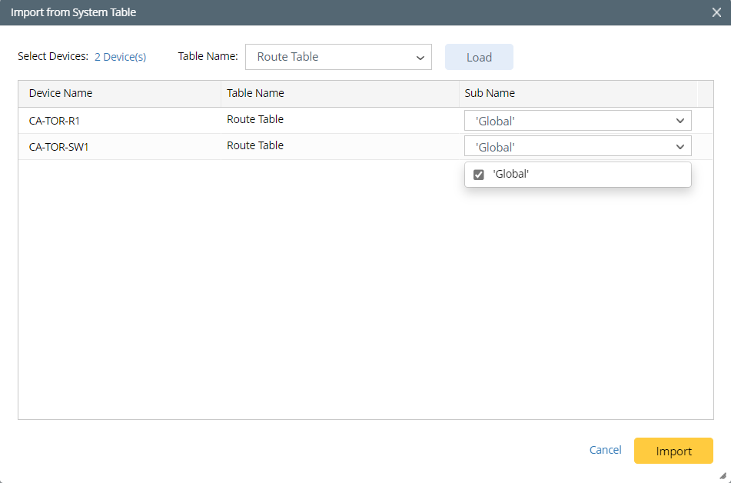The image size is (731, 483).
Task: Open the Table Name combo box
Action: [x=338, y=57]
